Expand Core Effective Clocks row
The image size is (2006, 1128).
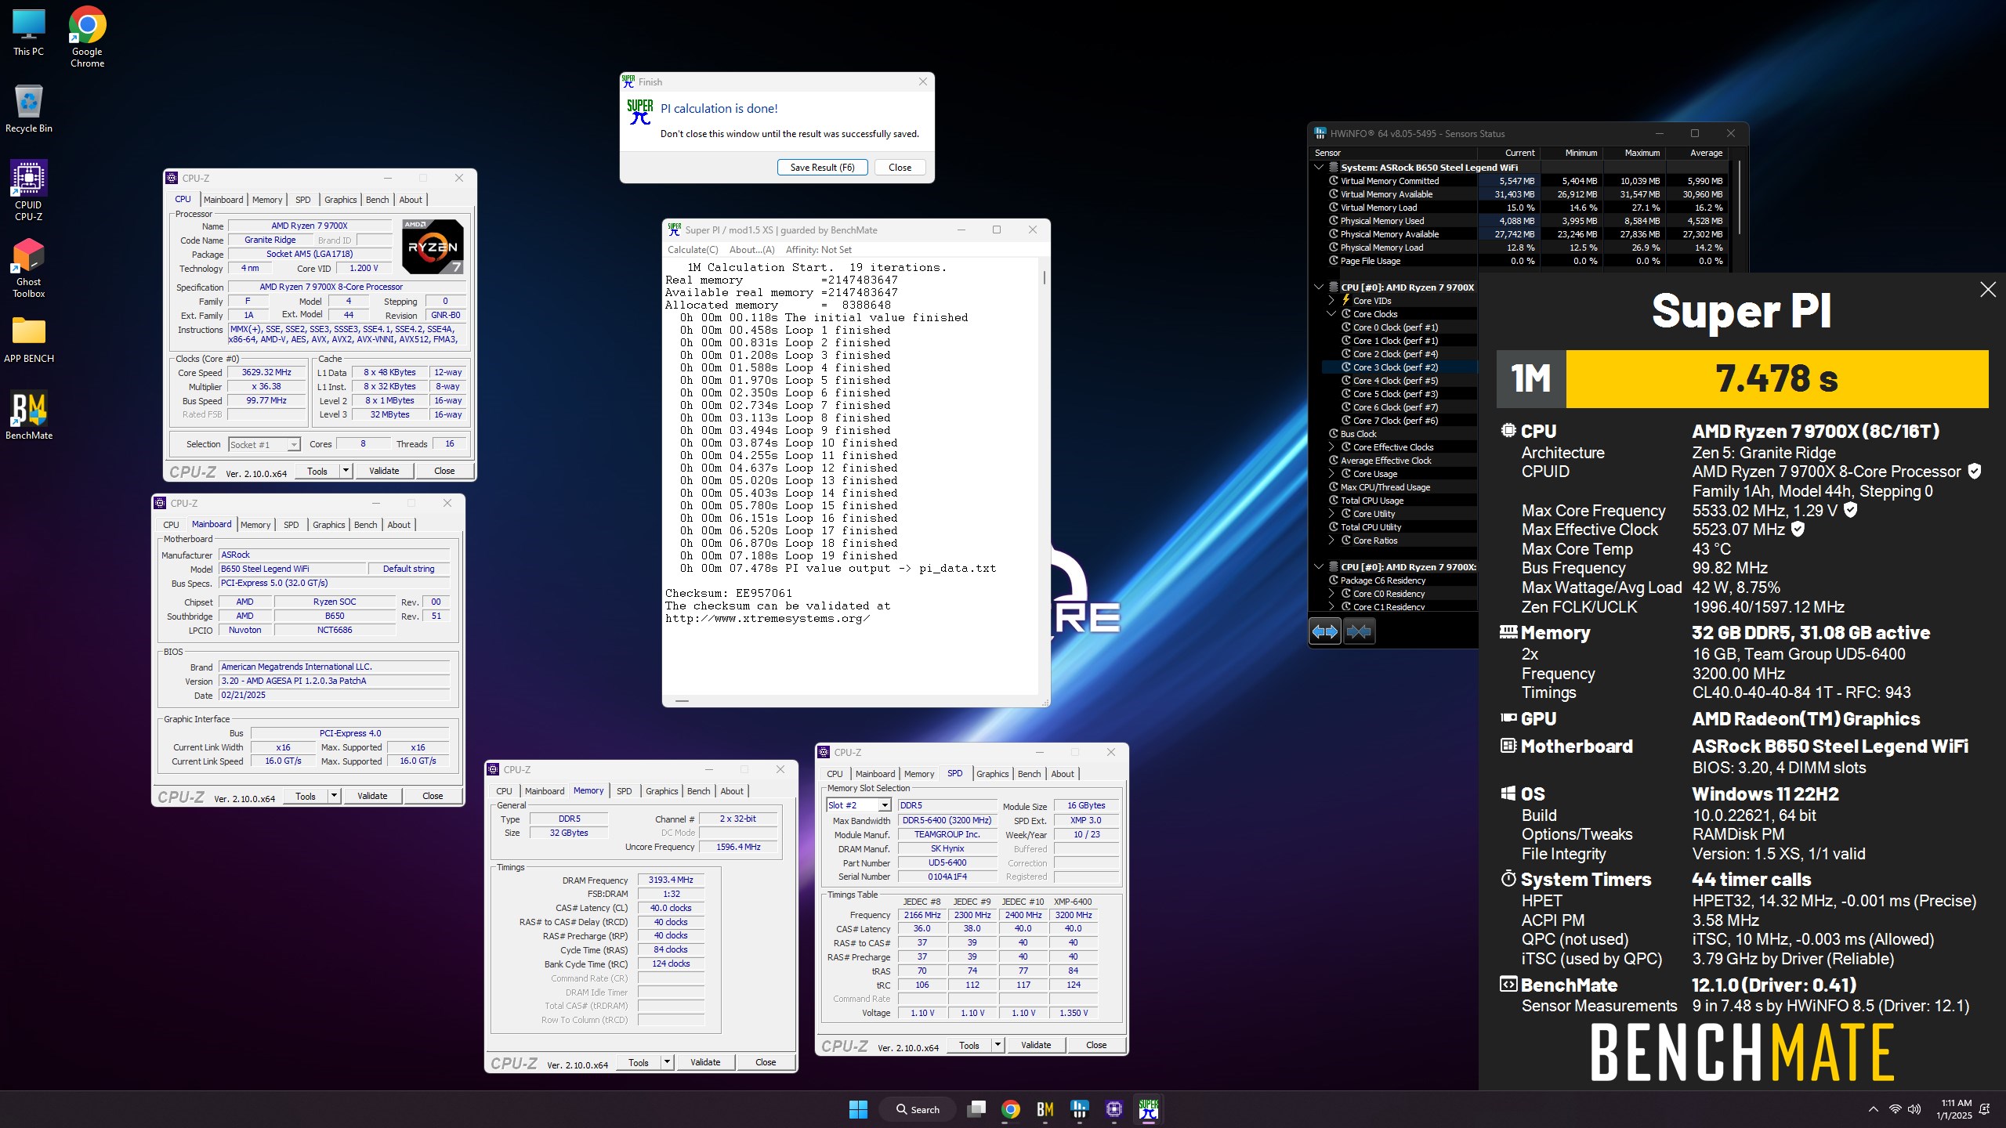coord(1331,447)
